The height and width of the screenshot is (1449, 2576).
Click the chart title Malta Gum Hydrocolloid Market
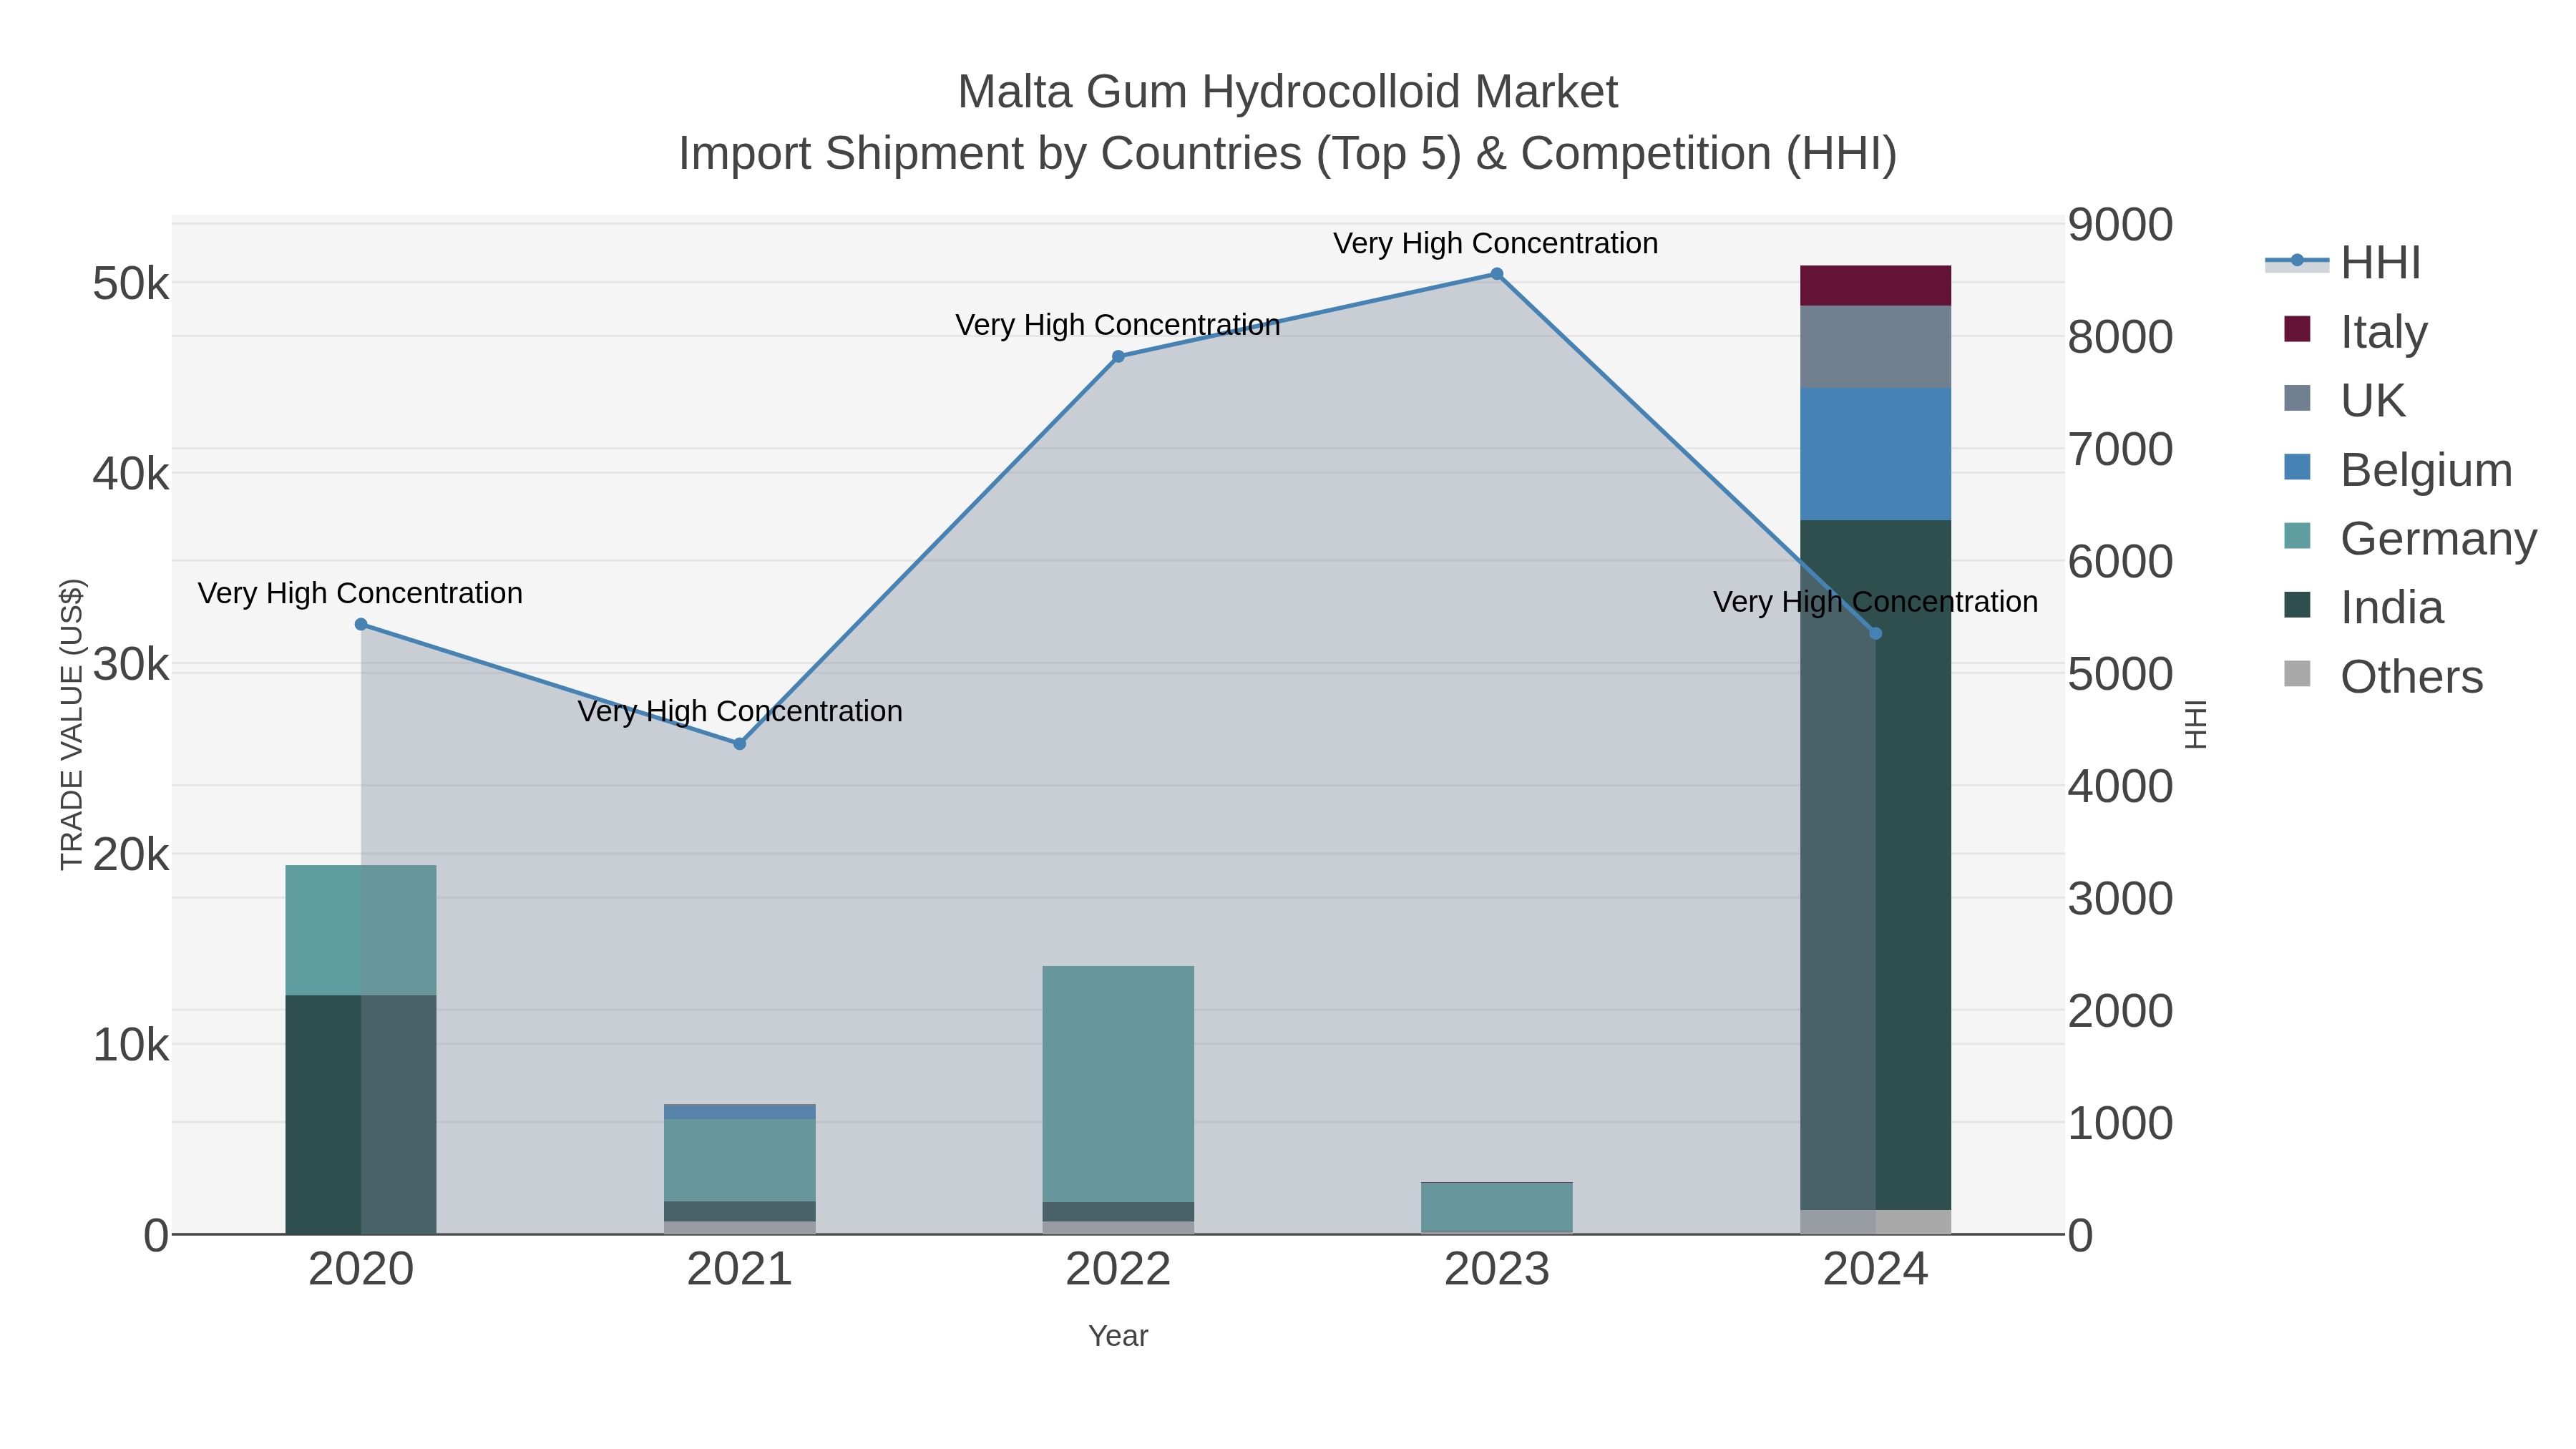point(1287,92)
